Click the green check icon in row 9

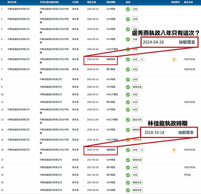(x=128, y=87)
